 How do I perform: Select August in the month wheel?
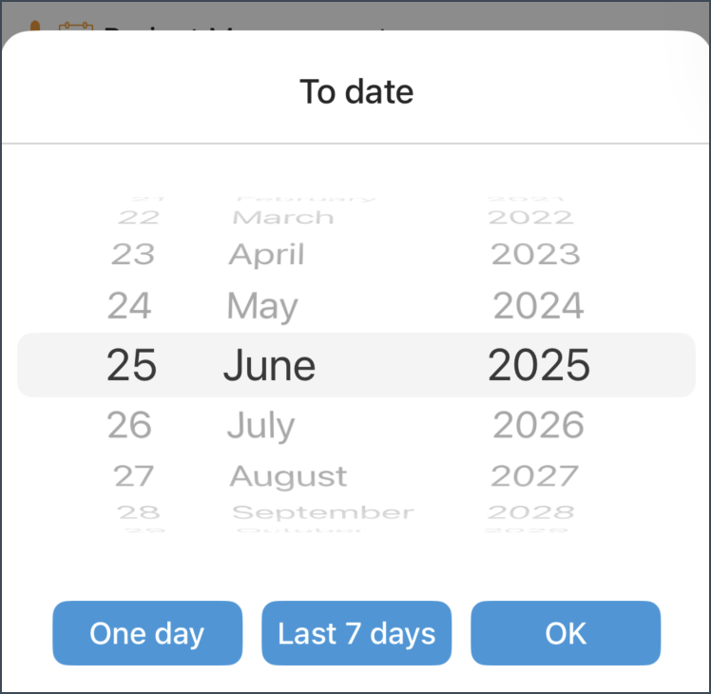288,477
